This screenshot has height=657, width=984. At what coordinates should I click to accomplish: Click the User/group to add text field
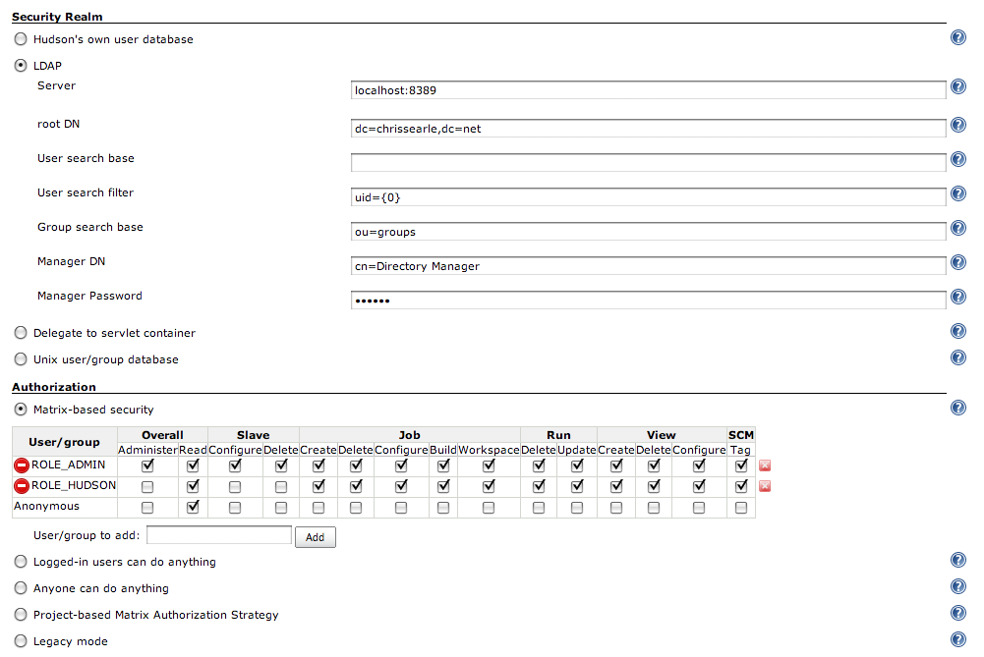pos(219,536)
